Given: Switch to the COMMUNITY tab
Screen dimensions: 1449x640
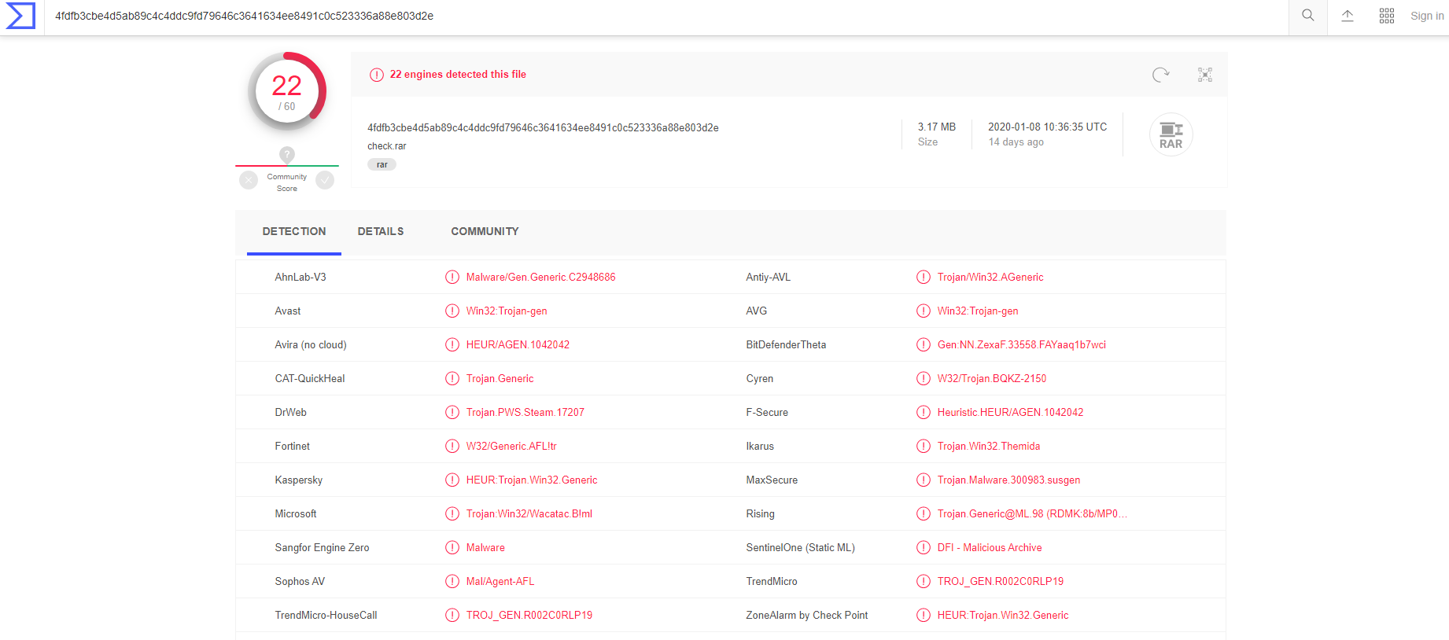Looking at the screenshot, I should coord(485,231).
